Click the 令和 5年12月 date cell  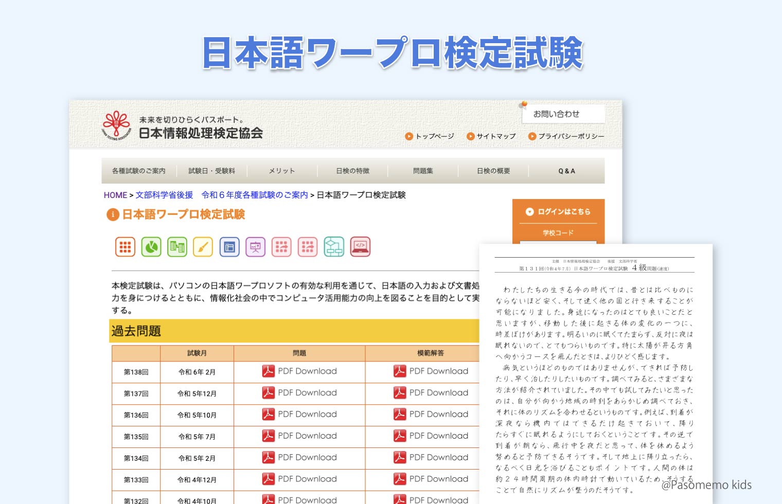[197, 393]
